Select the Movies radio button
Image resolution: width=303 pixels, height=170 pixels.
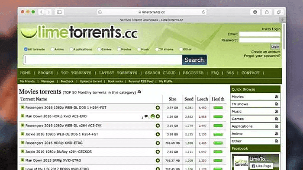[119, 49]
